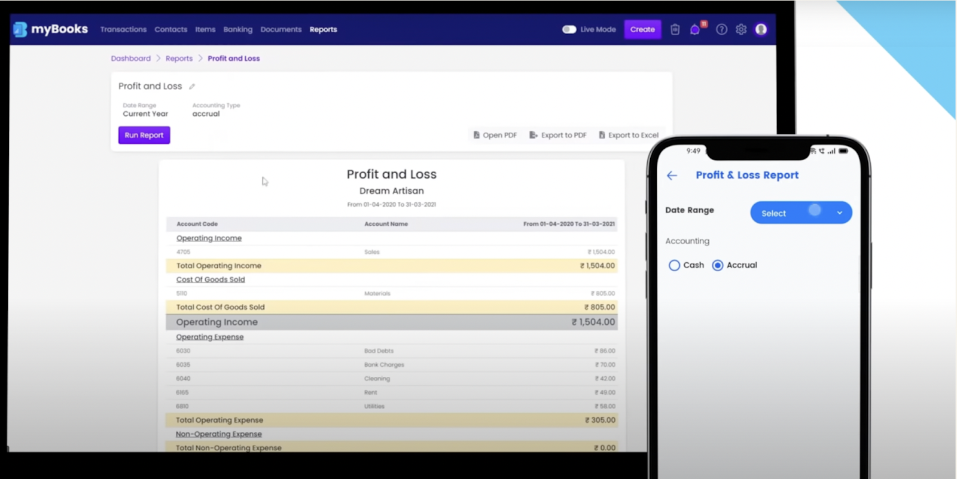
Task: Go to Reports breadcrumb link
Action: 179,59
